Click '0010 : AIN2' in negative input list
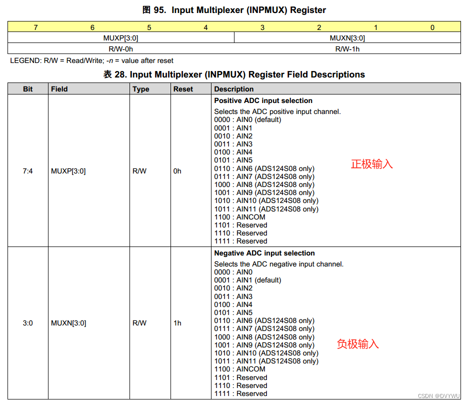469x403 pixels. [233, 288]
